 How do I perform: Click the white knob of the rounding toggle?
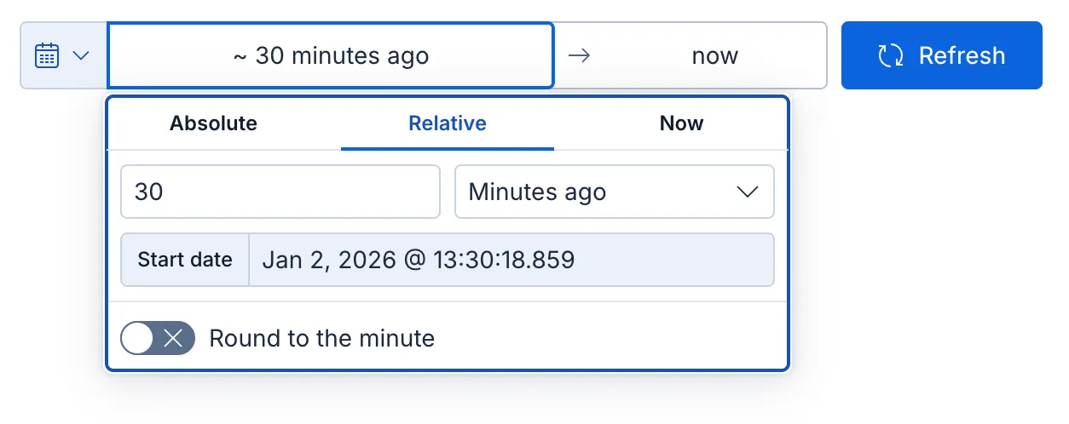click(x=138, y=338)
